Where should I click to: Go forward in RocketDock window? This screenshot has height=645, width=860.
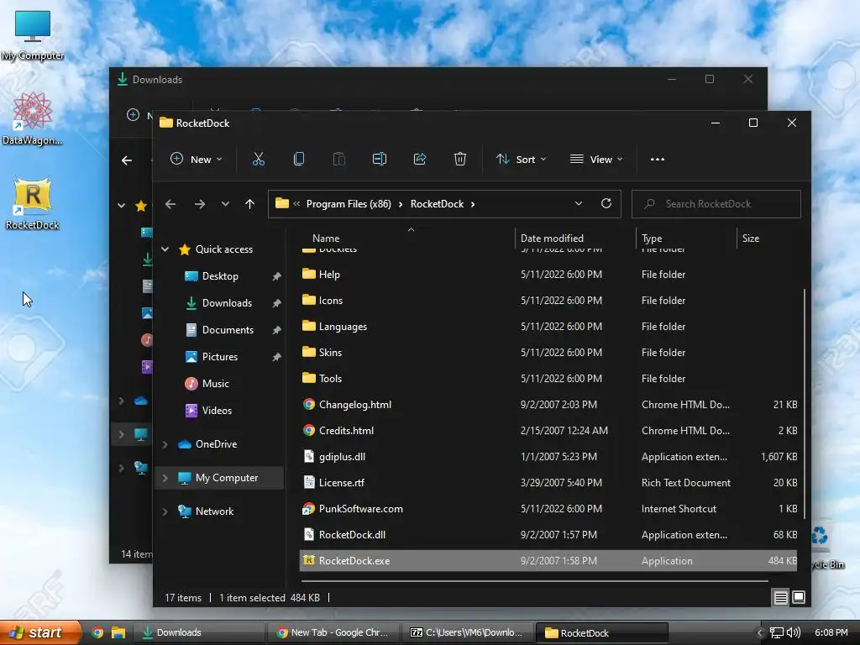[x=200, y=204]
